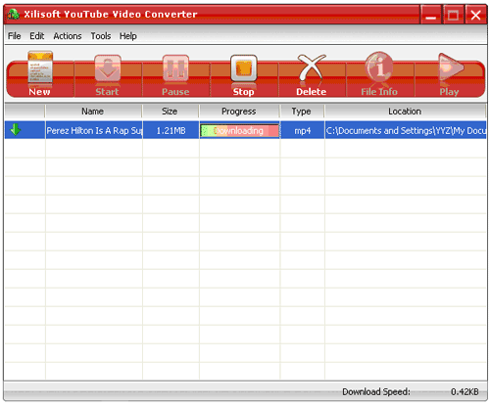Select the 'Perez Hilton Is A Rap Su' entry

click(94, 131)
